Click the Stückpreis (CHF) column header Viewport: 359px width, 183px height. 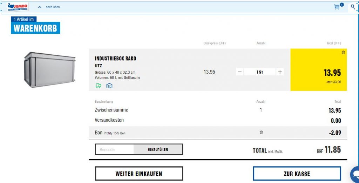pyautogui.click(x=215, y=43)
